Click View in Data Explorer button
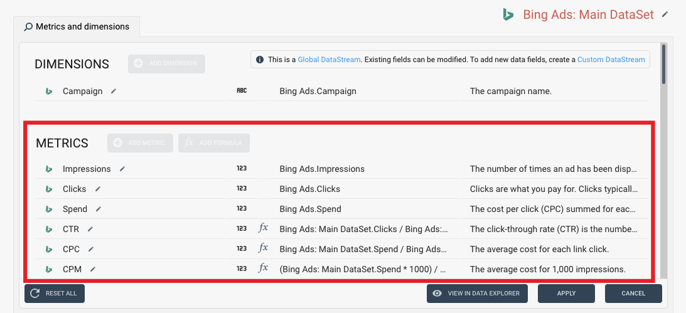The height and width of the screenshot is (313, 686). point(477,294)
